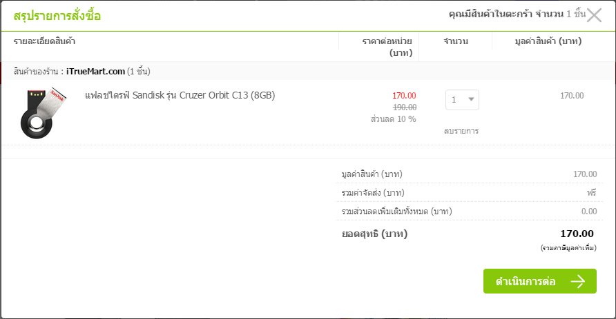Open the quantity dropdown showing 1
The height and width of the screenshot is (319, 616).
[462, 100]
